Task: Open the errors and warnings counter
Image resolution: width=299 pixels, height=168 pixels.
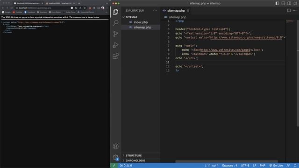Action: pyautogui.click(x=126, y=166)
